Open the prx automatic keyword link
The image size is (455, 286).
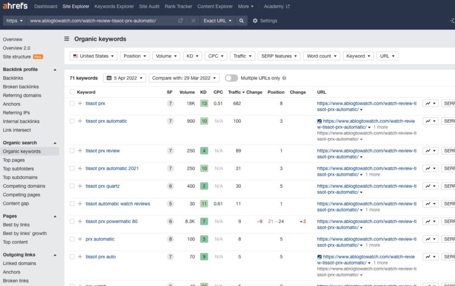click(x=100, y=239)
